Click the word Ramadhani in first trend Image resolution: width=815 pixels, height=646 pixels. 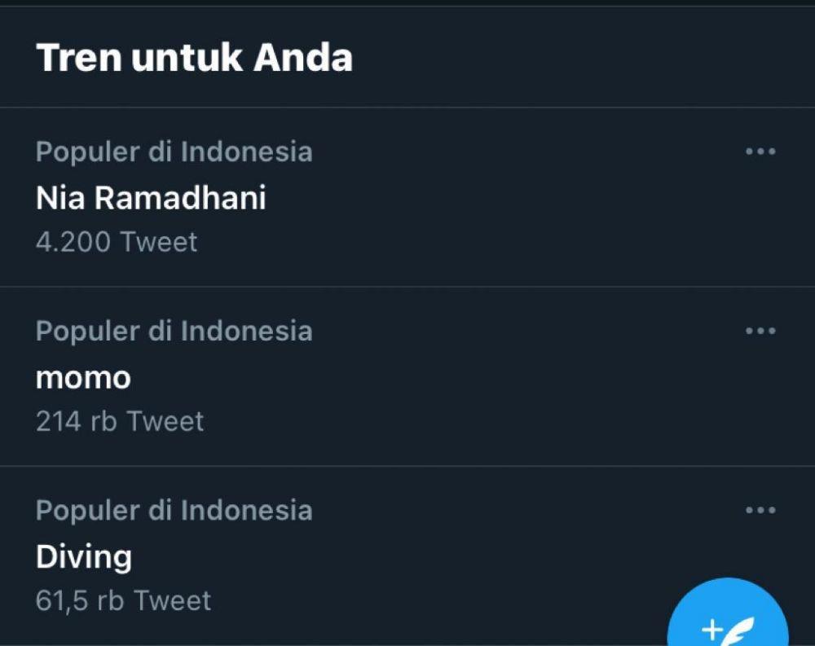tap(180, 198)
